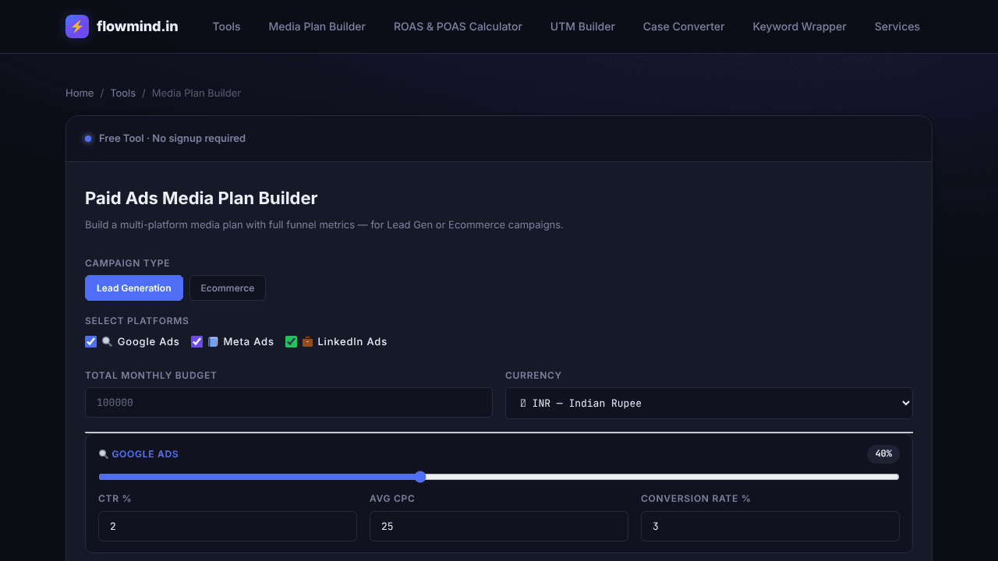The image size is (998, 561).
Task: Go to Tools breadcrumb link
Action: coord(122,93)
